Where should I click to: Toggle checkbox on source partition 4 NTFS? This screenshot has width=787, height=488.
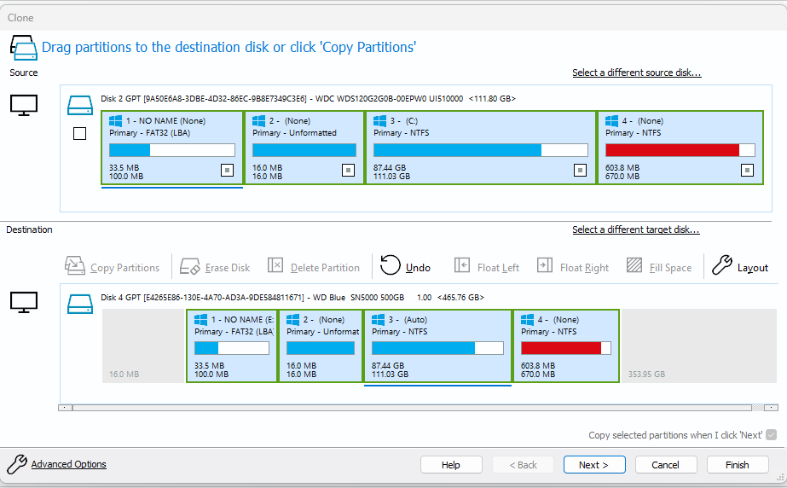point(747,170)
